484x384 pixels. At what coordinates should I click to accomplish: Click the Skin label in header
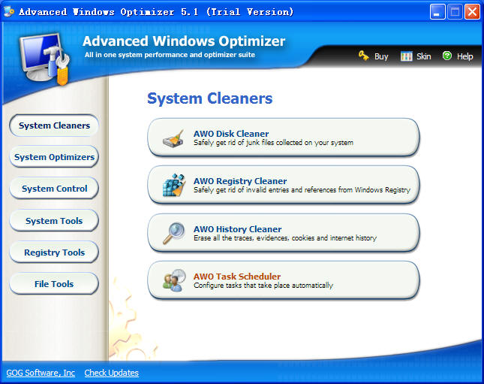(424, 56)
